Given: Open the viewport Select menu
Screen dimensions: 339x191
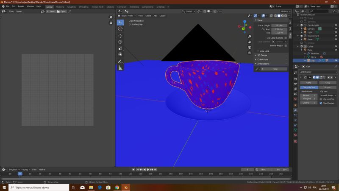Looking at the screenshot, I should pos(148,16).
